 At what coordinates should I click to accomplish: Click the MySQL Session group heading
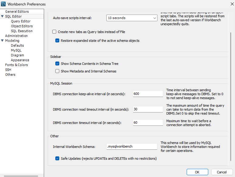point(61,83)
